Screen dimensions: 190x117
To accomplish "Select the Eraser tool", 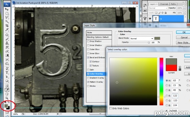I will 7,51.
